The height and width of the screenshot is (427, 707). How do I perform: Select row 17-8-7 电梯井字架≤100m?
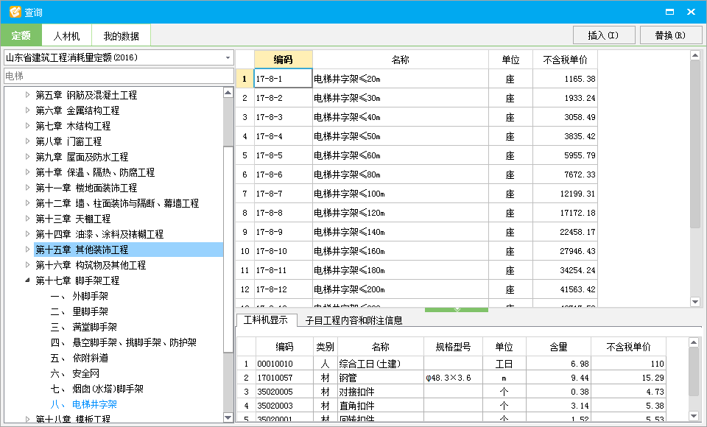[417, 194]
